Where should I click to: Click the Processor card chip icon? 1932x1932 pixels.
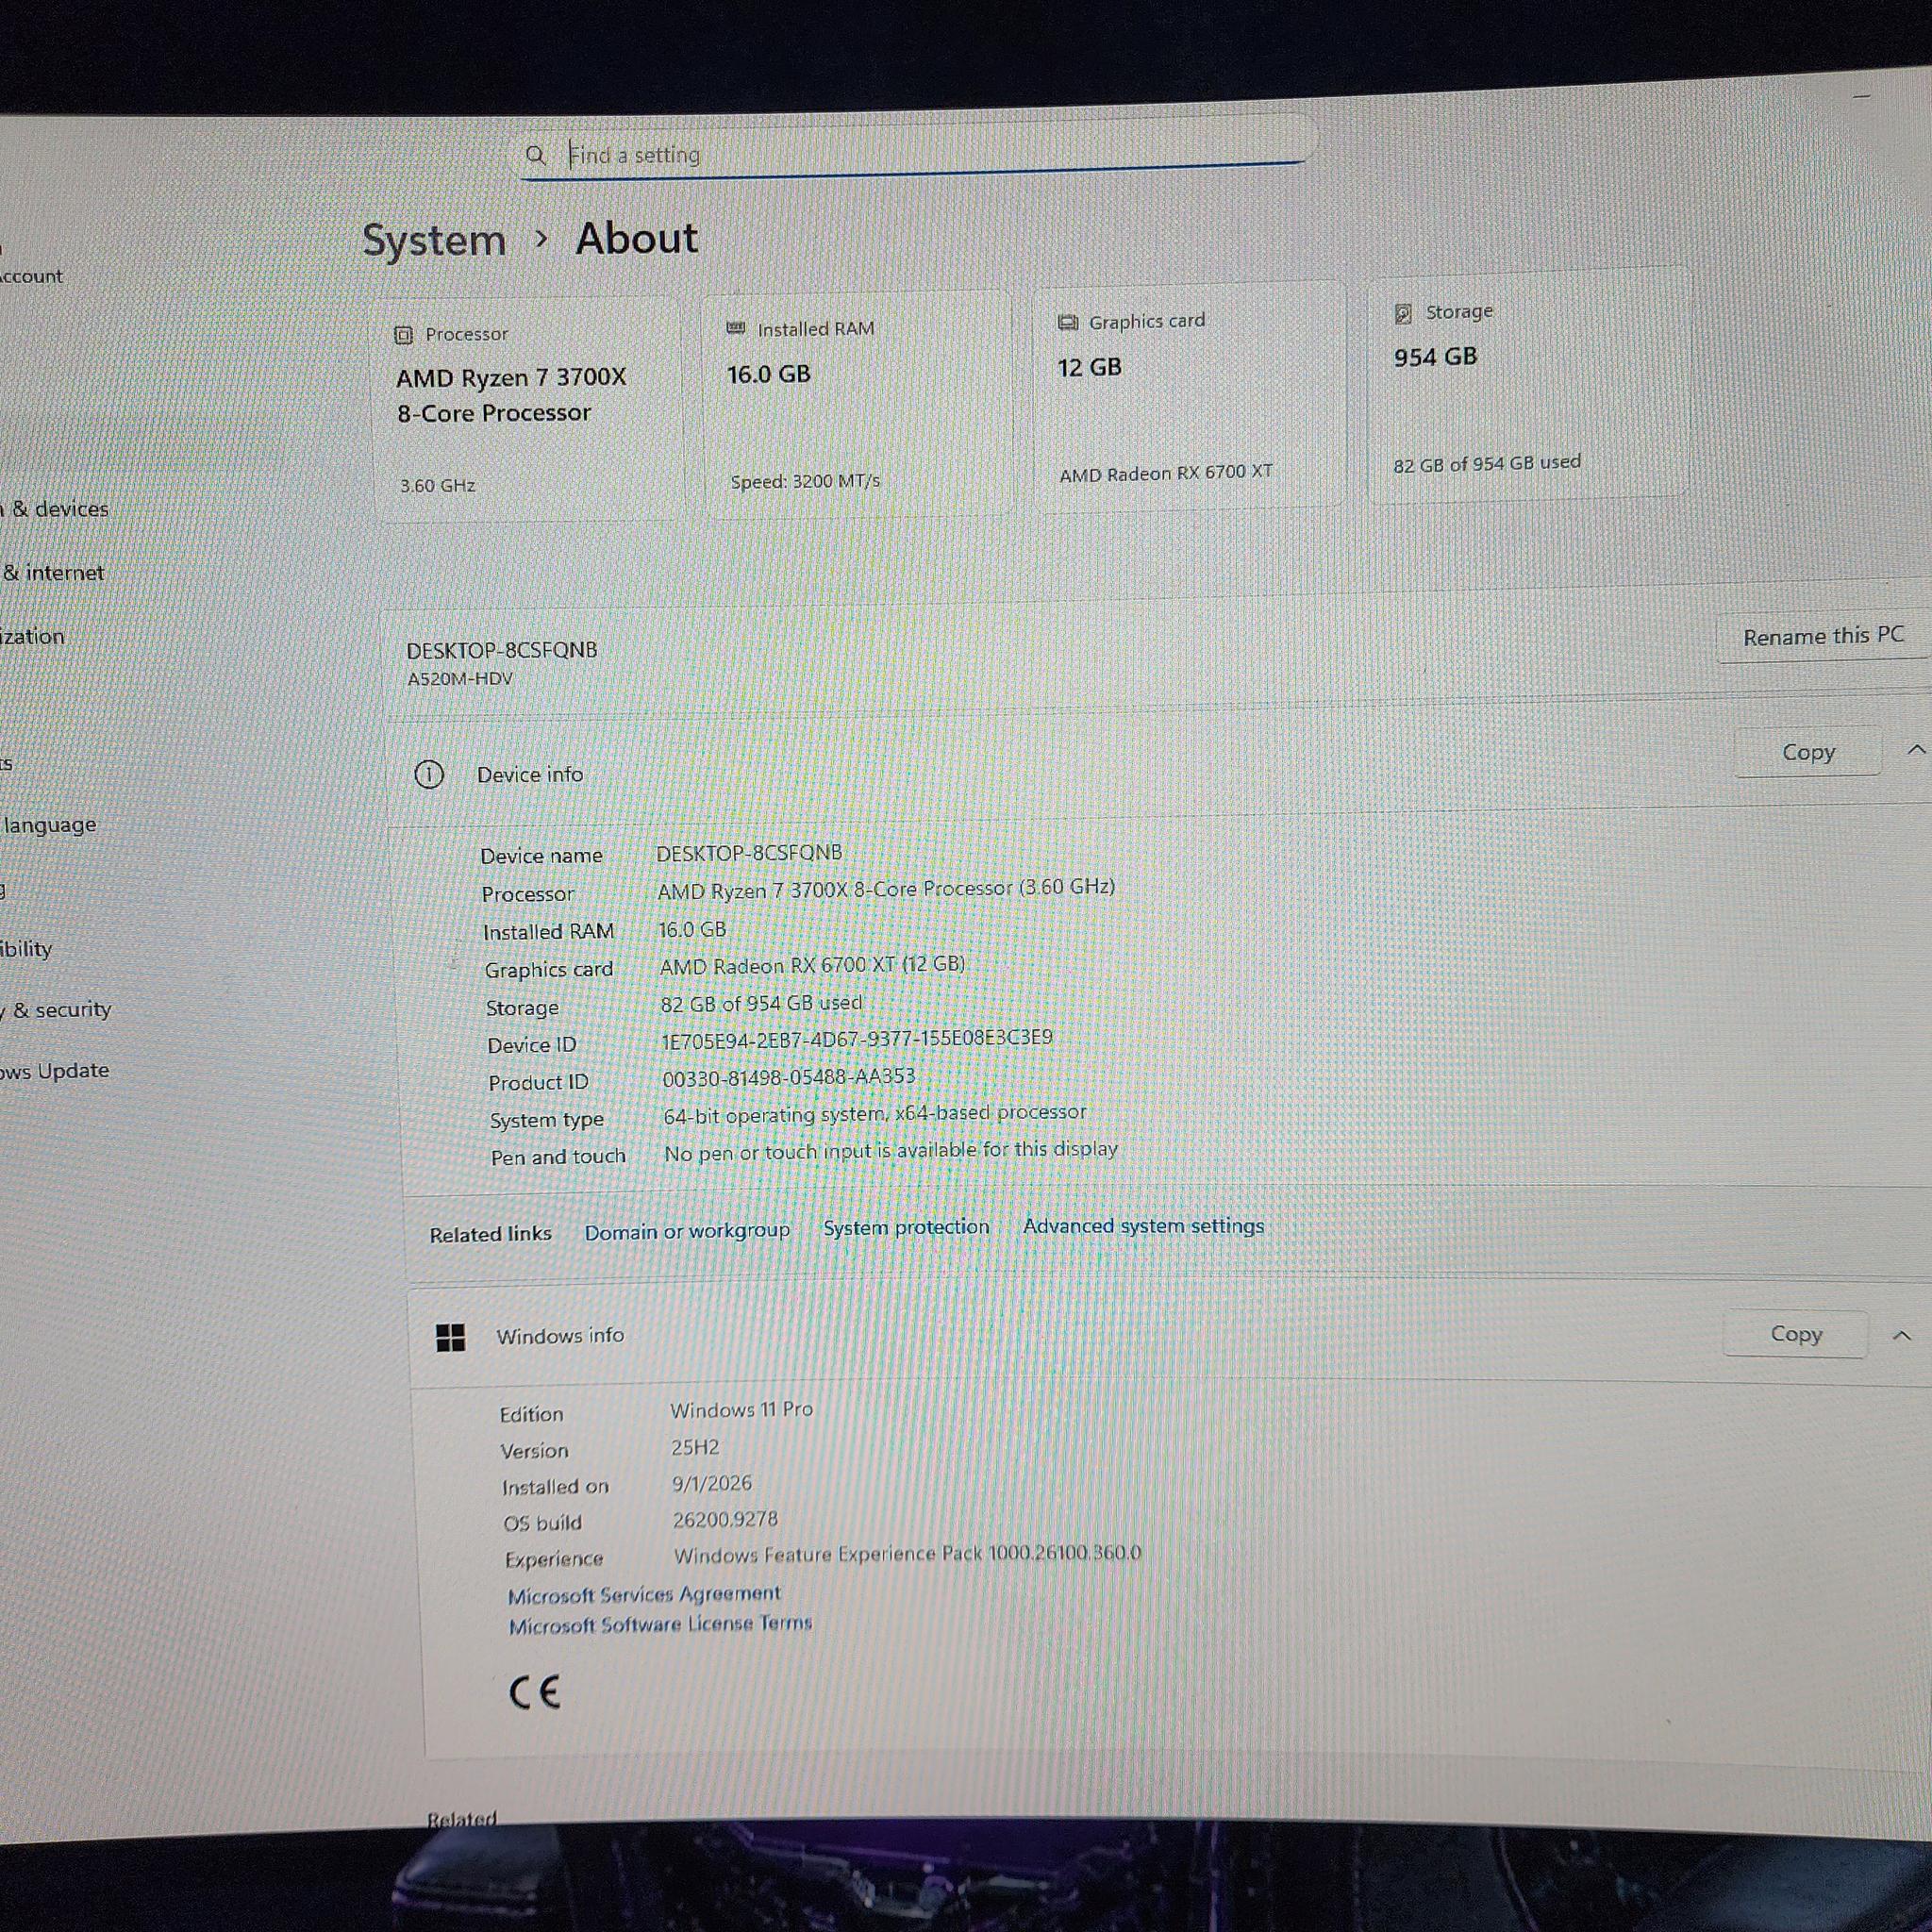click(403, 335)
